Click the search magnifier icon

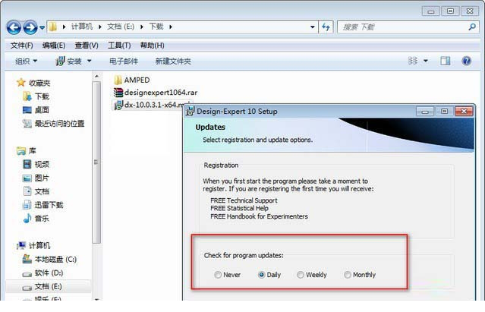pyautogui.click(x=472, y=27)
